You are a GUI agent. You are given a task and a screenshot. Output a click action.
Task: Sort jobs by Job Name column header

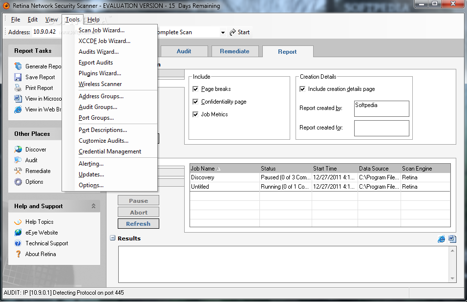[x=225, y=169]
